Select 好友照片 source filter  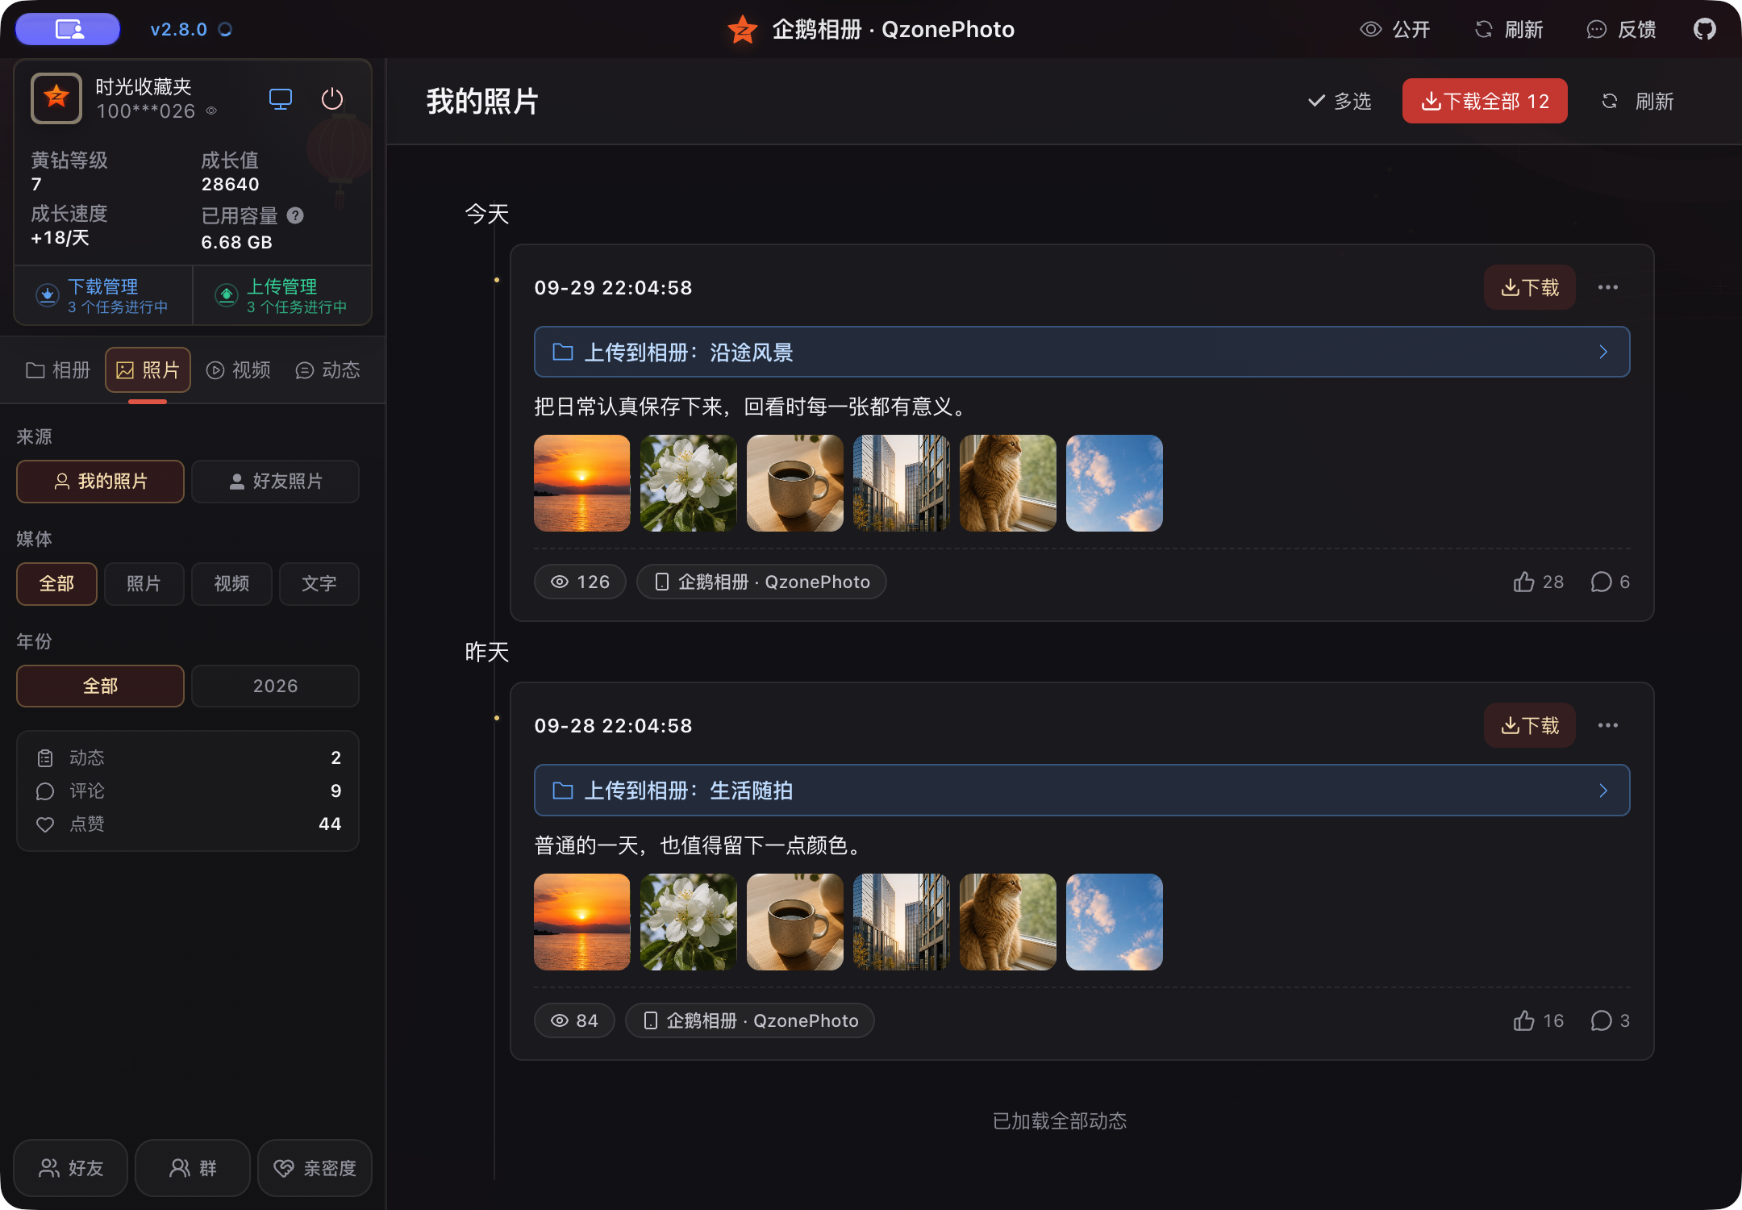tap(276, 482)
